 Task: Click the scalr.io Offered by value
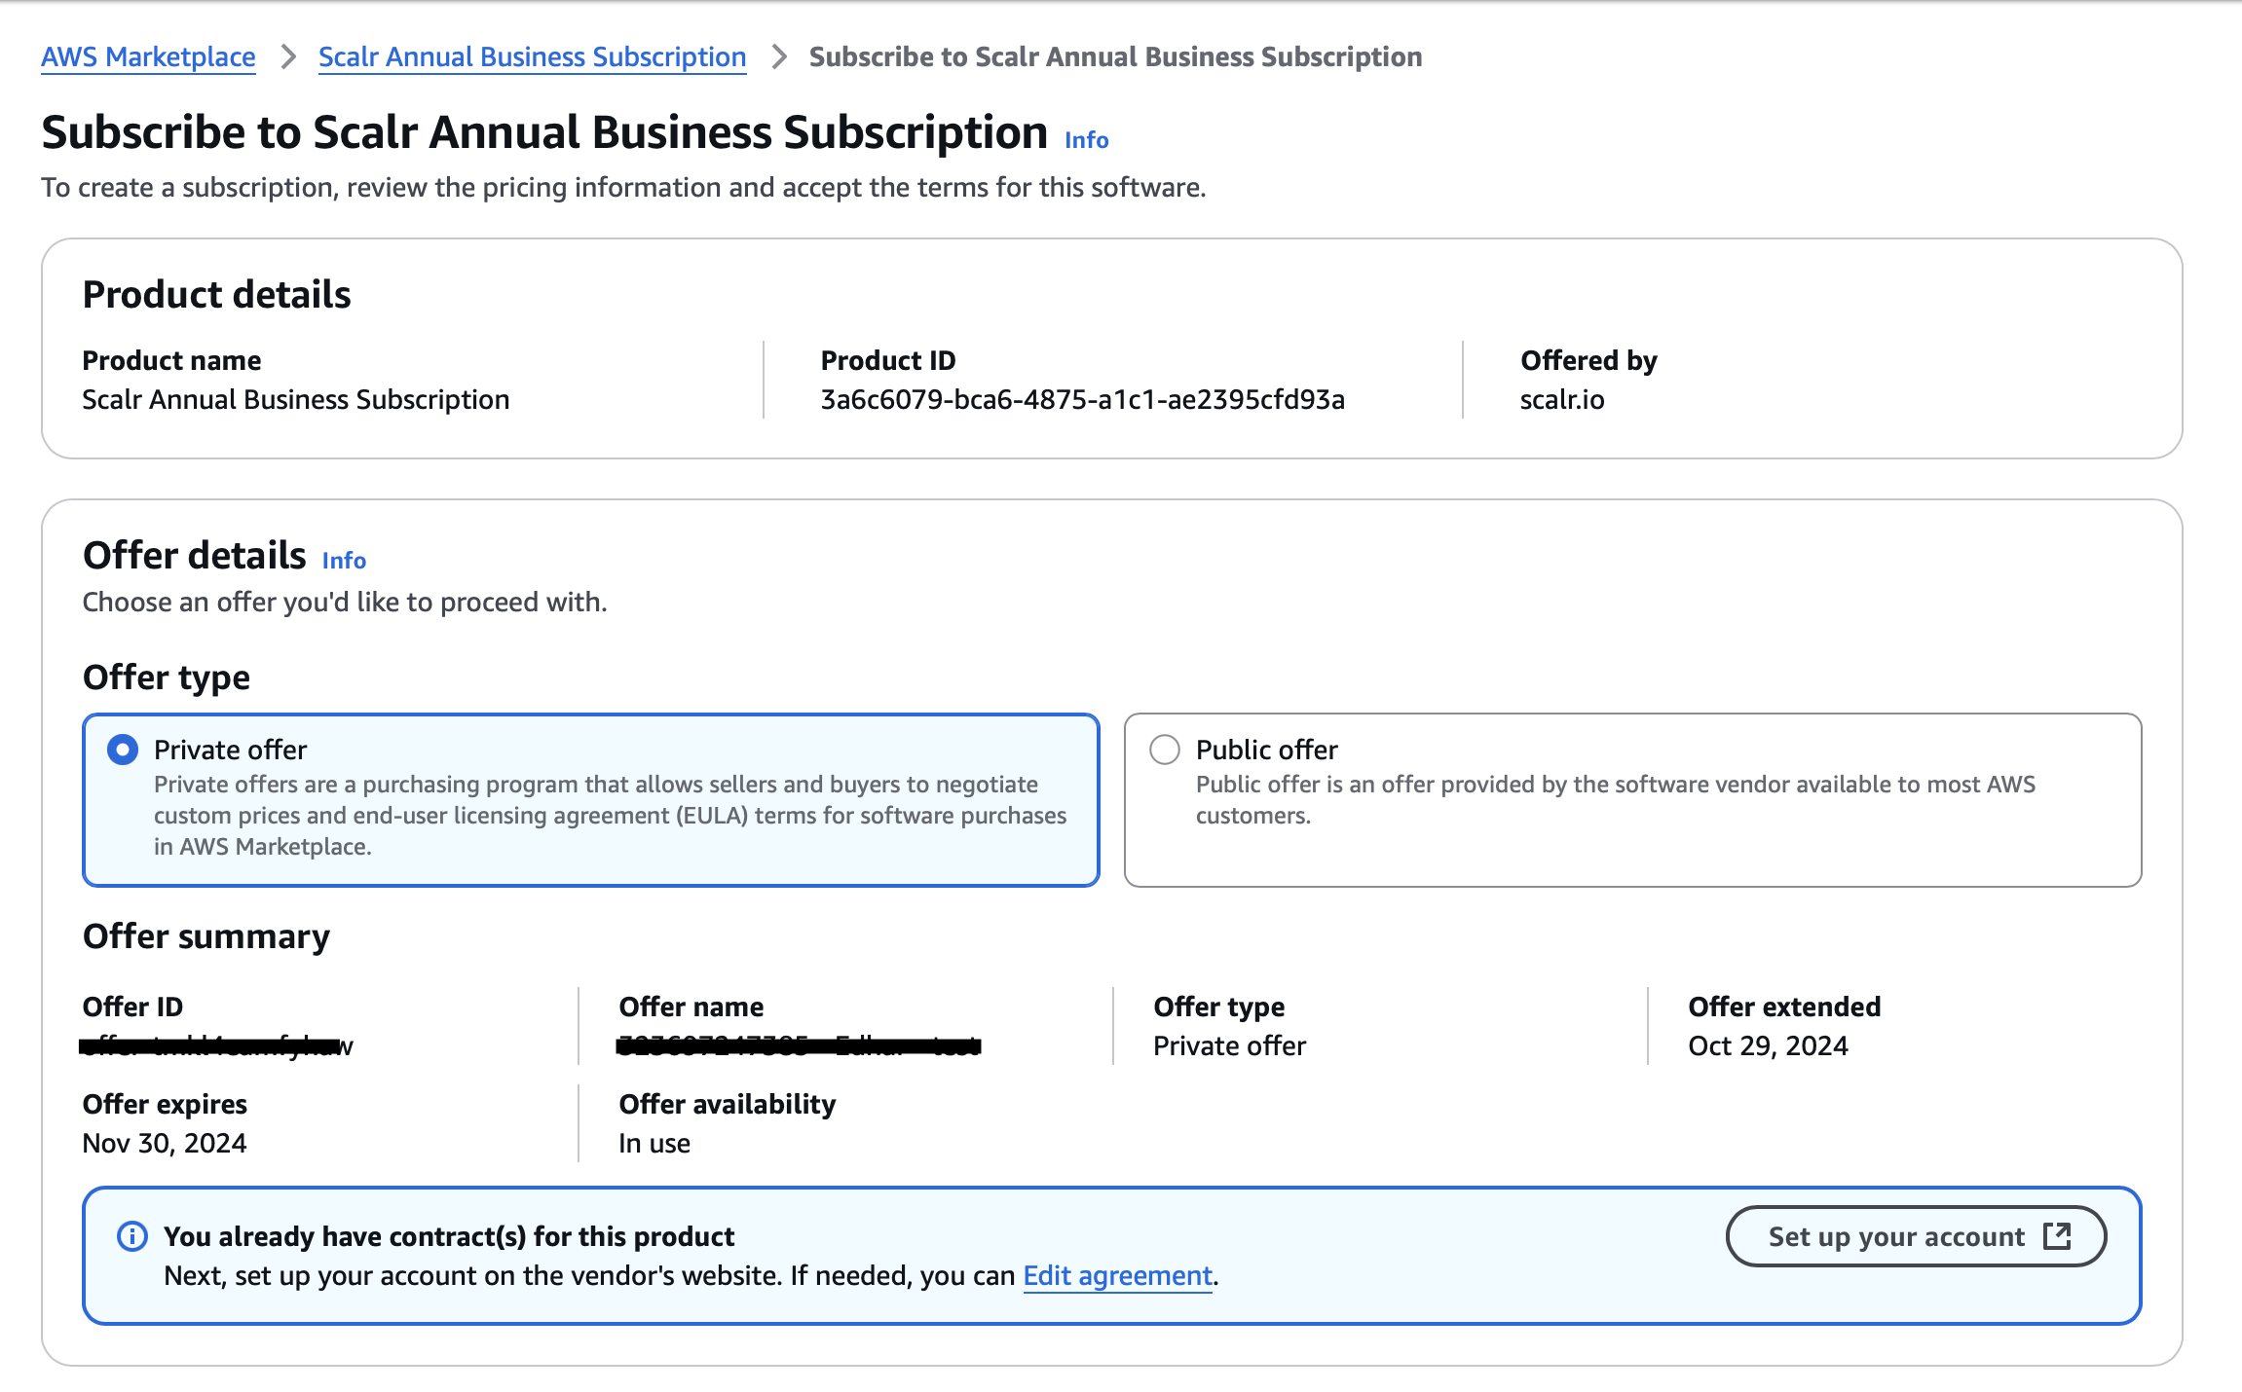pyautogui.click(x=1562, y=399)
